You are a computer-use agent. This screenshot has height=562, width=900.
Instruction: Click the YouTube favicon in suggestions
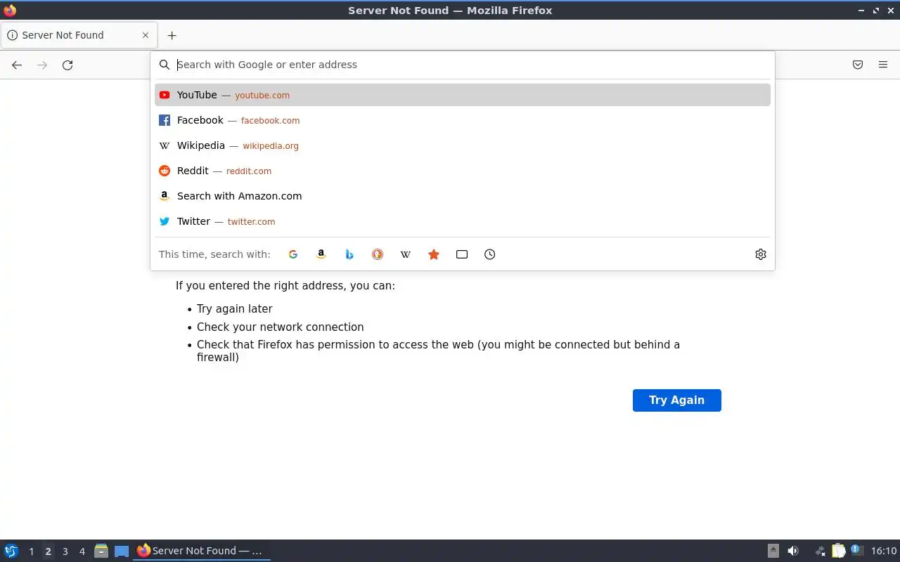click(165, 95)
